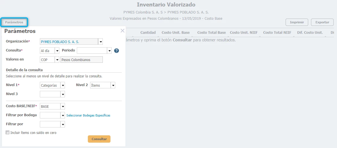Close the Parámetros panel with X

pyautogui.click(x=122, y=31)
